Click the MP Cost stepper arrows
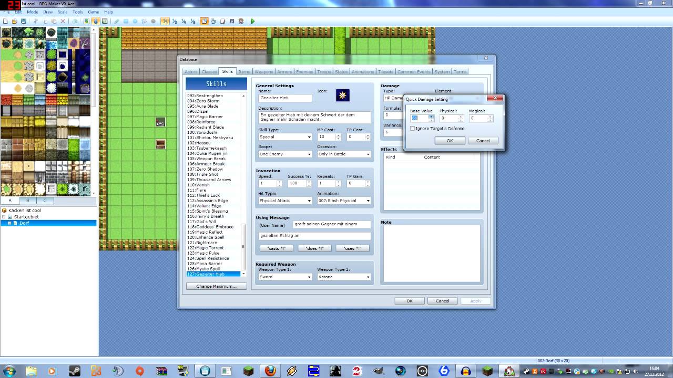 (x=338, y=137)
